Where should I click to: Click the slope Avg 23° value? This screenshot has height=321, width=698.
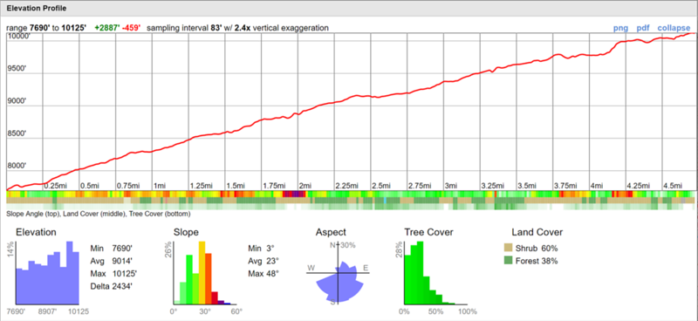coord(263,261)
